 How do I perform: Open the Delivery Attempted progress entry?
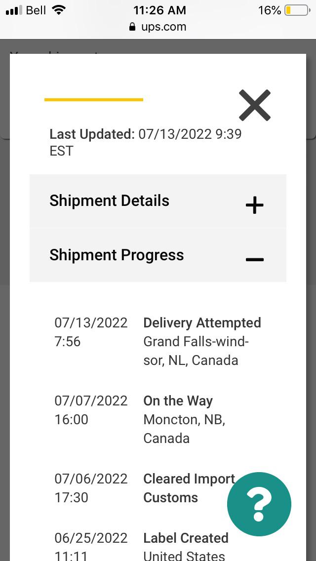202,322
